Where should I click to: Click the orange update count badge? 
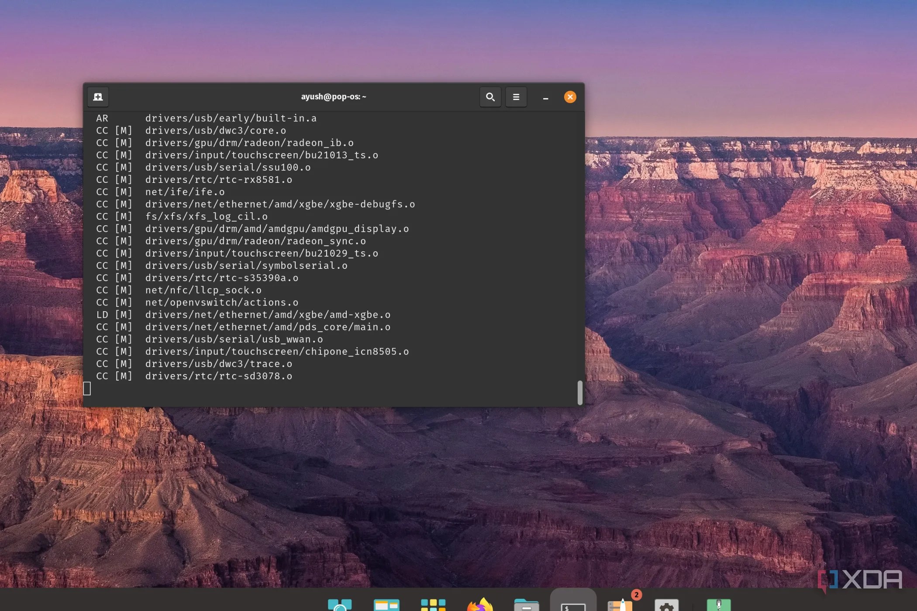coord(637,594)
